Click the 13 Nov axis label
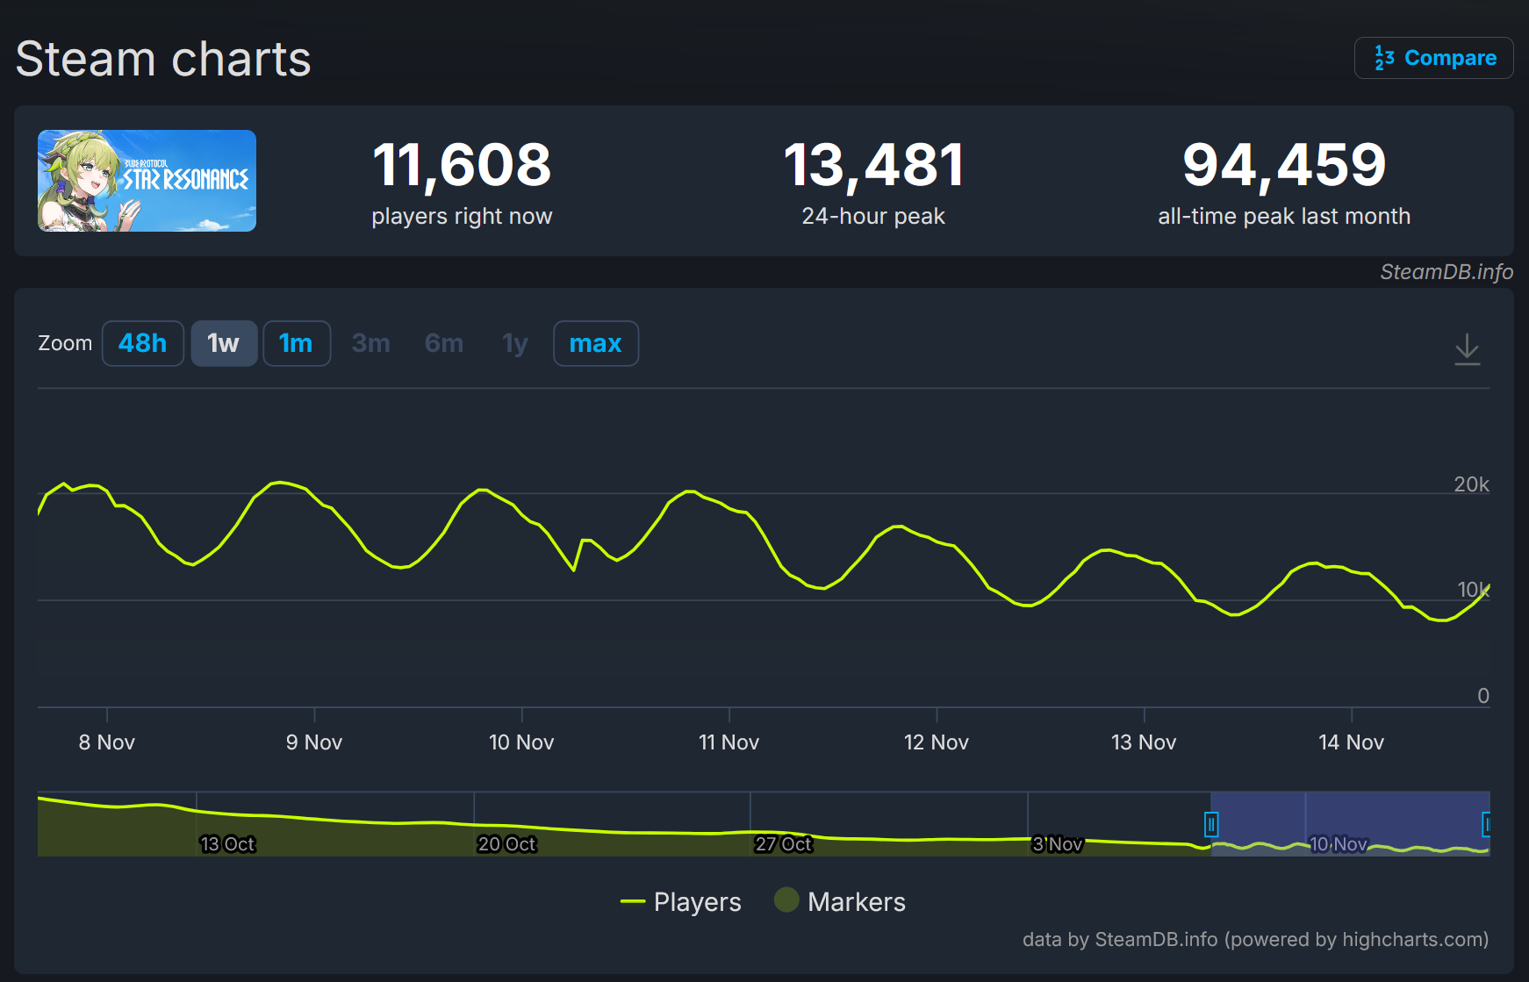1529x982 pixels. coord(1144,742)
